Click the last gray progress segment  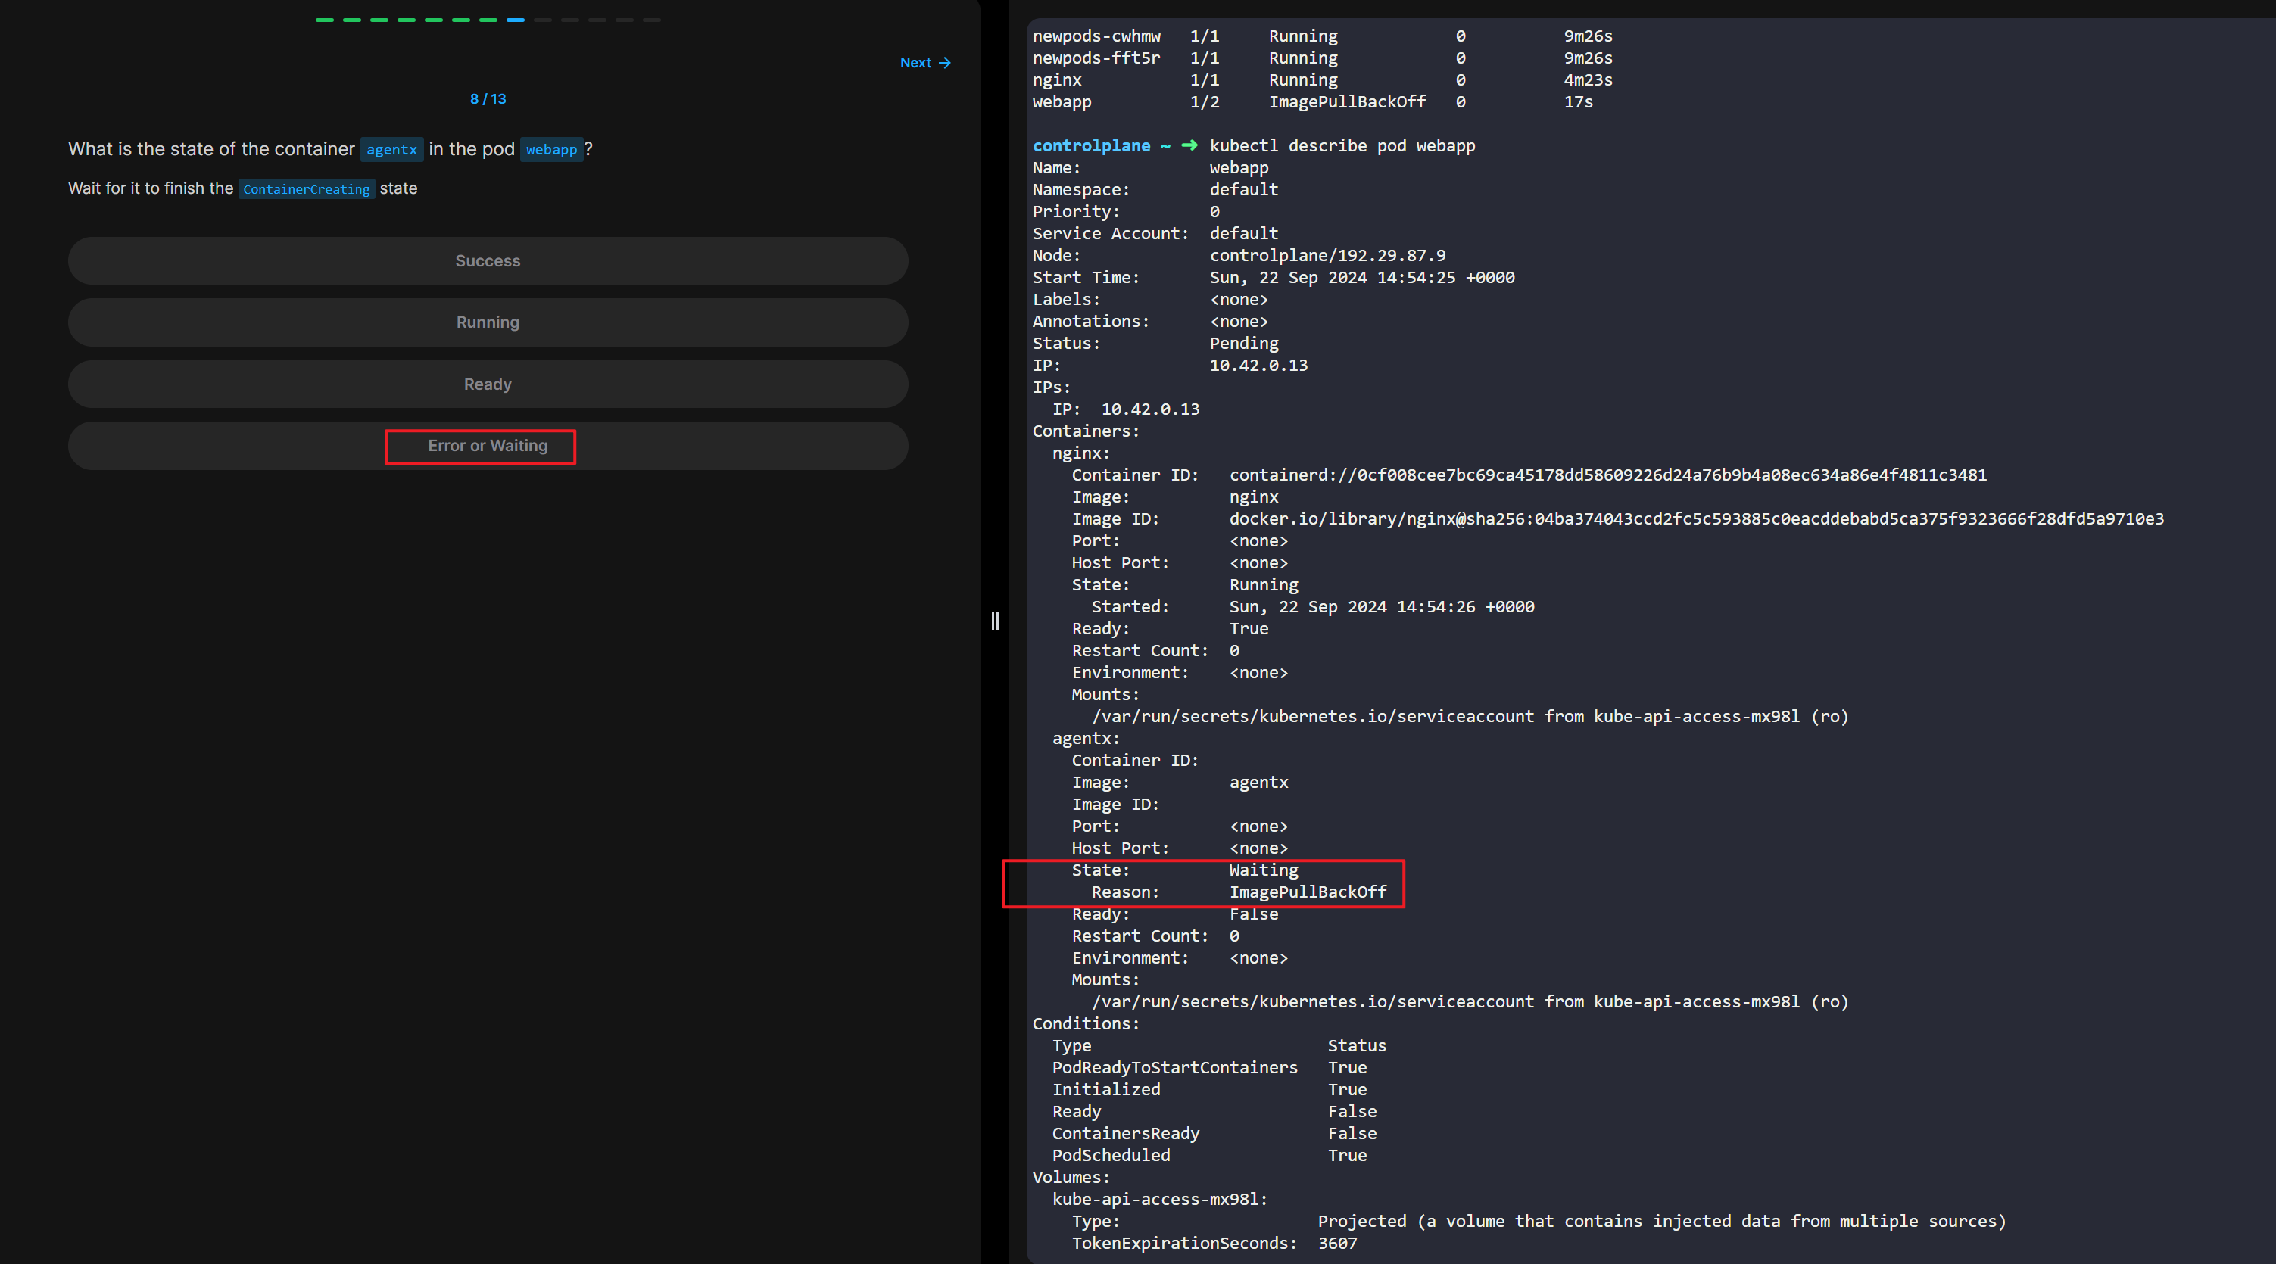pos(652,20)
